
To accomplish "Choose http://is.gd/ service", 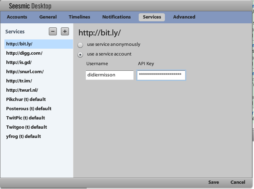I will [x=39, y=62].
